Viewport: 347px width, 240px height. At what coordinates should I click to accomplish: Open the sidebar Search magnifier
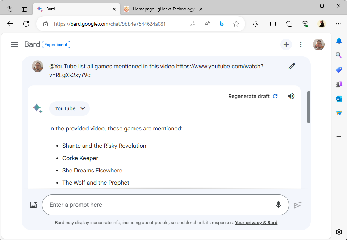click(x=339, y=55)
